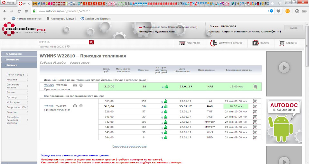Open Баланс in top navigation
The height and width of the screenshot is (164, 309).
click(x=261, y=43)
